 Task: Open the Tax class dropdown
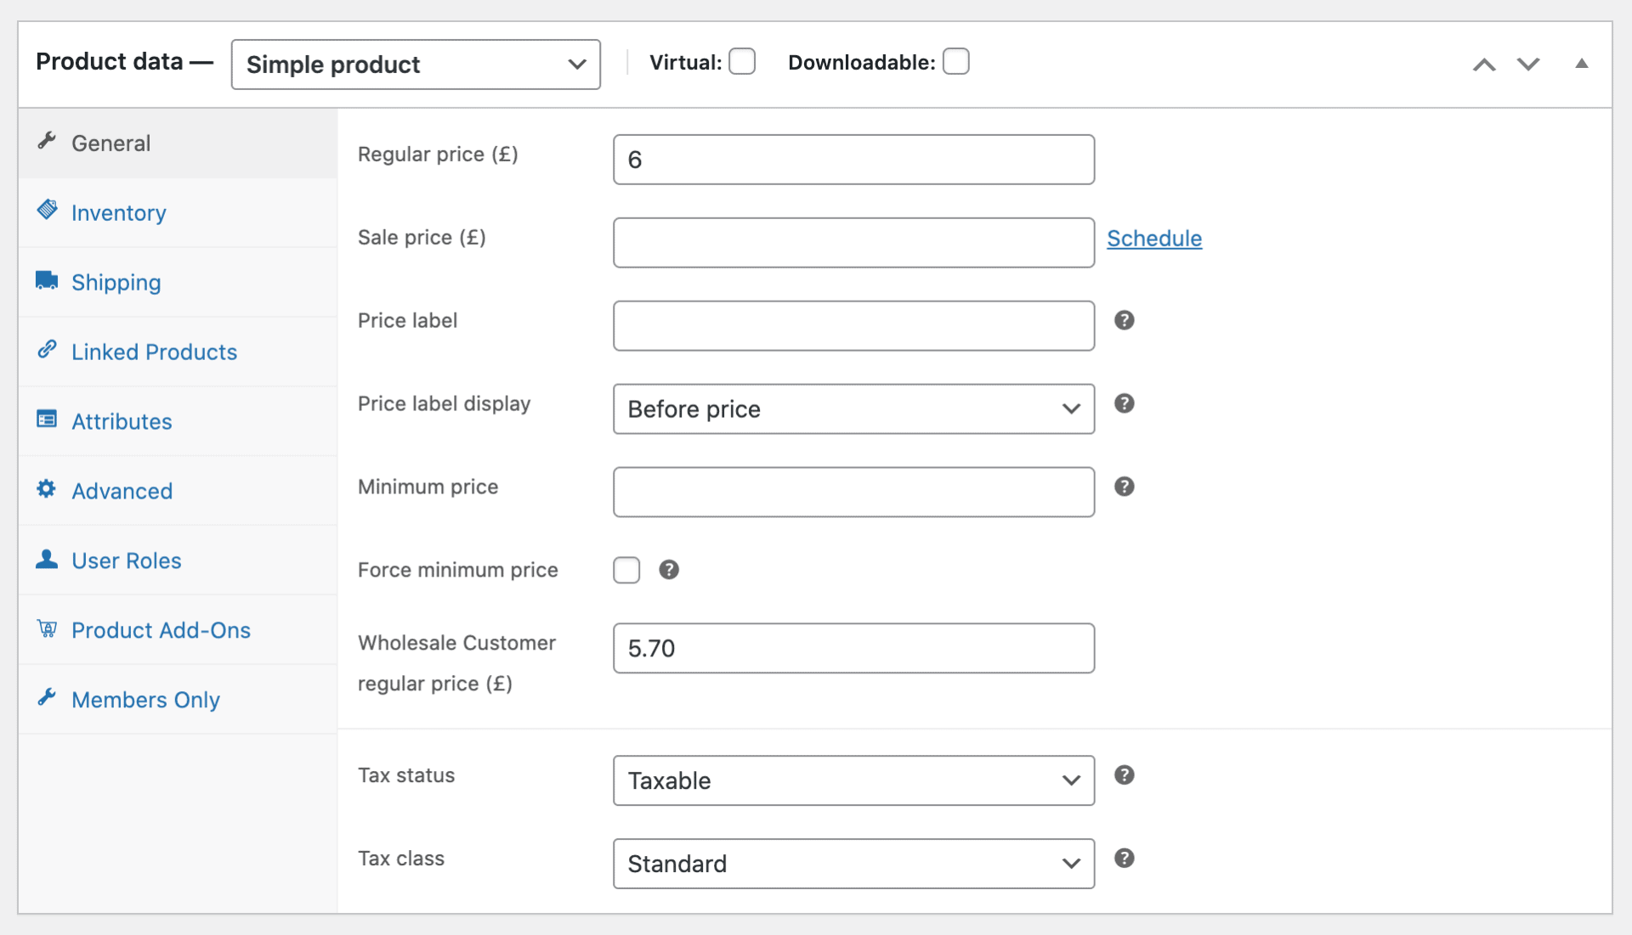pos(853,864)
